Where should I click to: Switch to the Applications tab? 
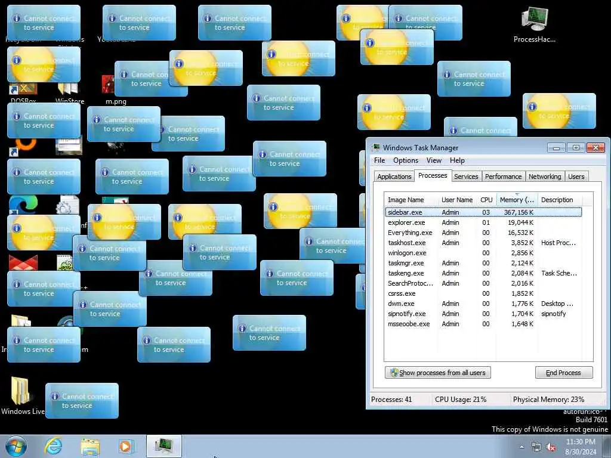tap(394, 177)
